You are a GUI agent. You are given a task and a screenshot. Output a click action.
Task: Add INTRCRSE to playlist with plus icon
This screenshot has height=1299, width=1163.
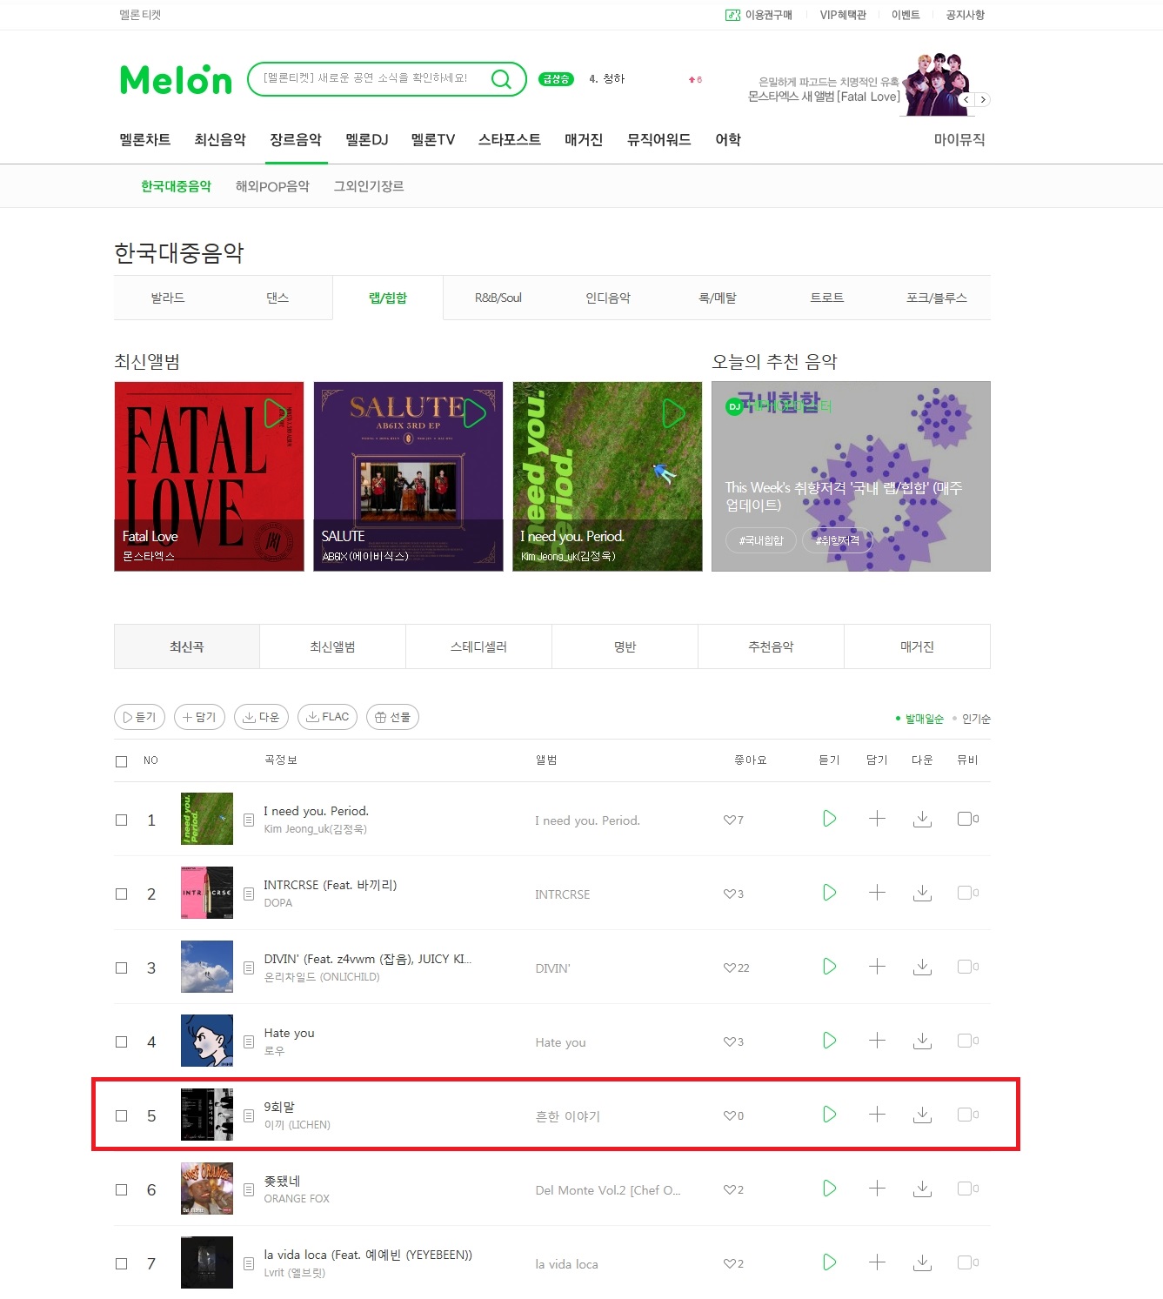click(x=877, y=893)
